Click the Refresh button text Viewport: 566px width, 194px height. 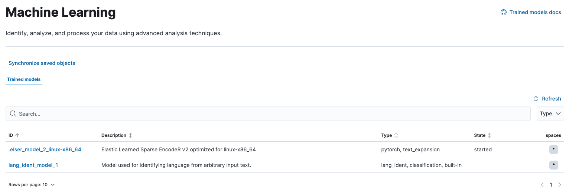pos(551,99)
